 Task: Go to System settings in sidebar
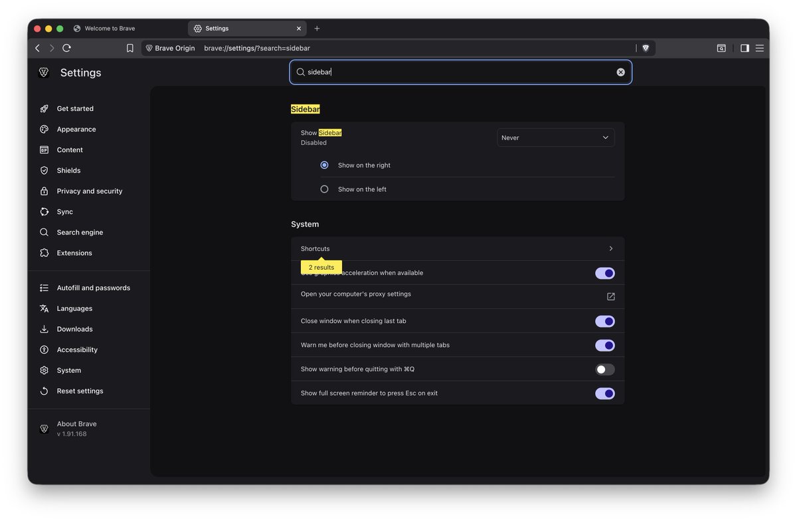69,370
